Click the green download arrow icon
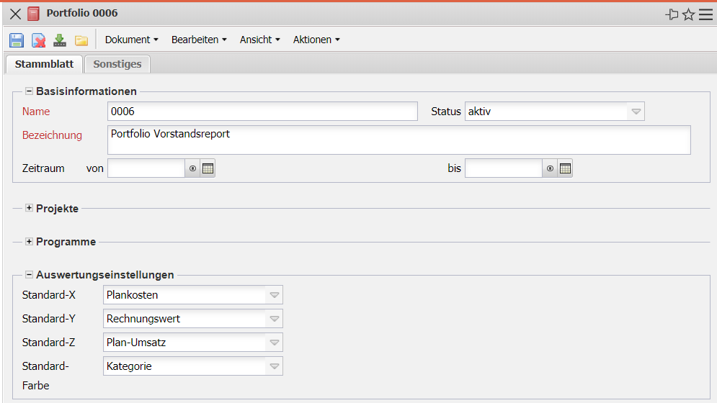 [59, 40]
